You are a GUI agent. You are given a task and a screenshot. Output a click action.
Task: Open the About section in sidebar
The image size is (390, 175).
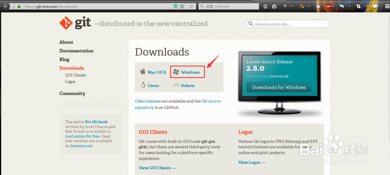click(x=66, y=42)
